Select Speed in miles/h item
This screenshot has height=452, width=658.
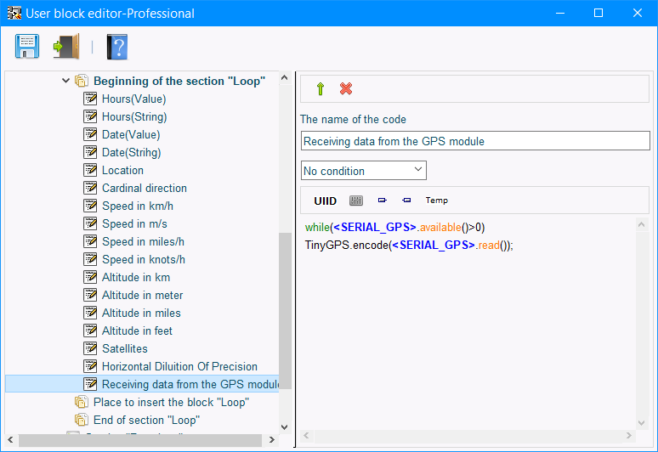(143, 241)
